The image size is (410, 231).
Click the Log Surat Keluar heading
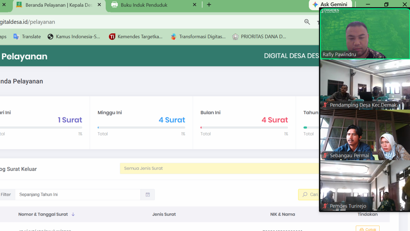pos(18,169)
